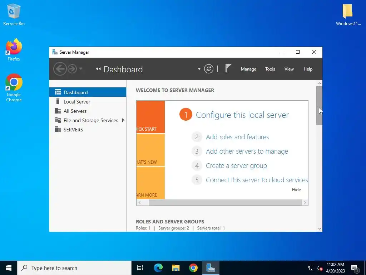Viewport: 366px width, 275px height.
Task: Click the Local Server icon in sidebar
Action: 58,101
